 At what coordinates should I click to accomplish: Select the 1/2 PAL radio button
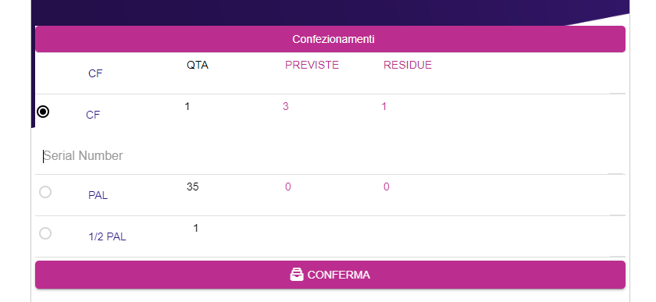(x=45, y=233)
